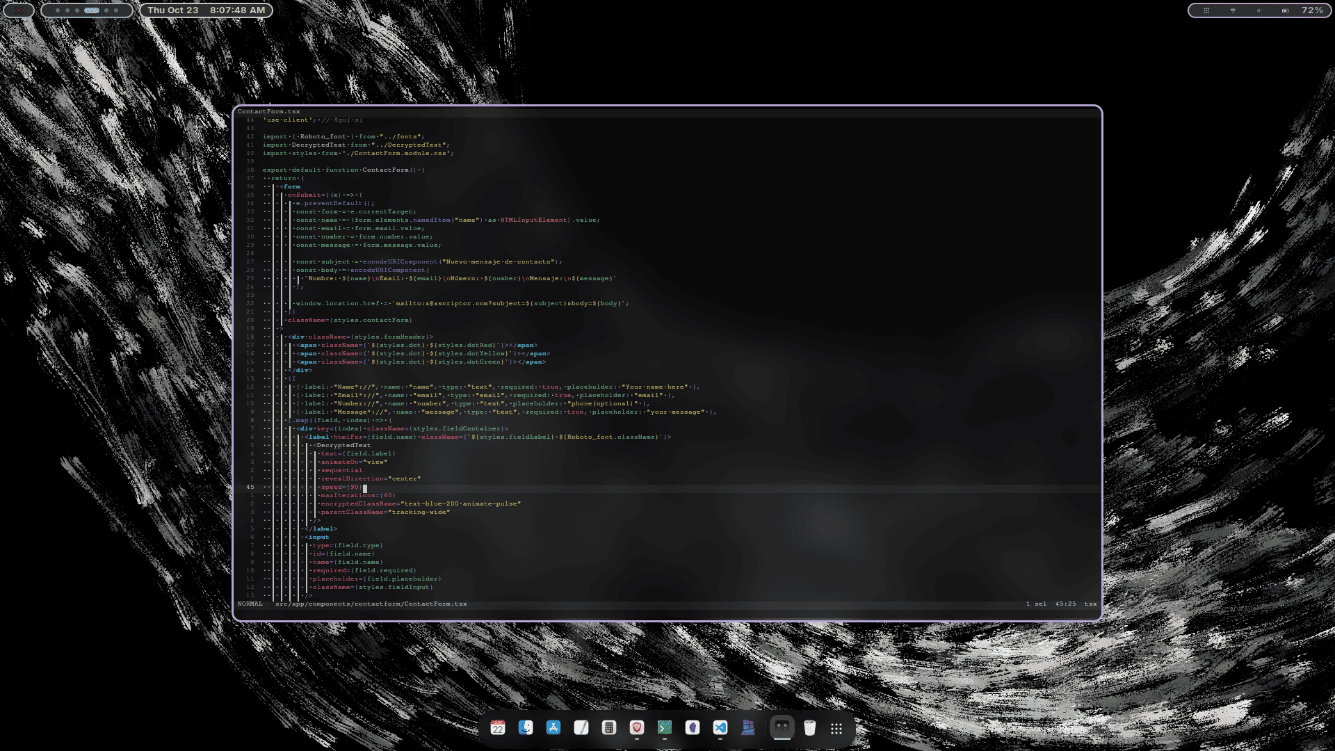
Task: Open the Brave browser dock icon
Action: [637, 727]
